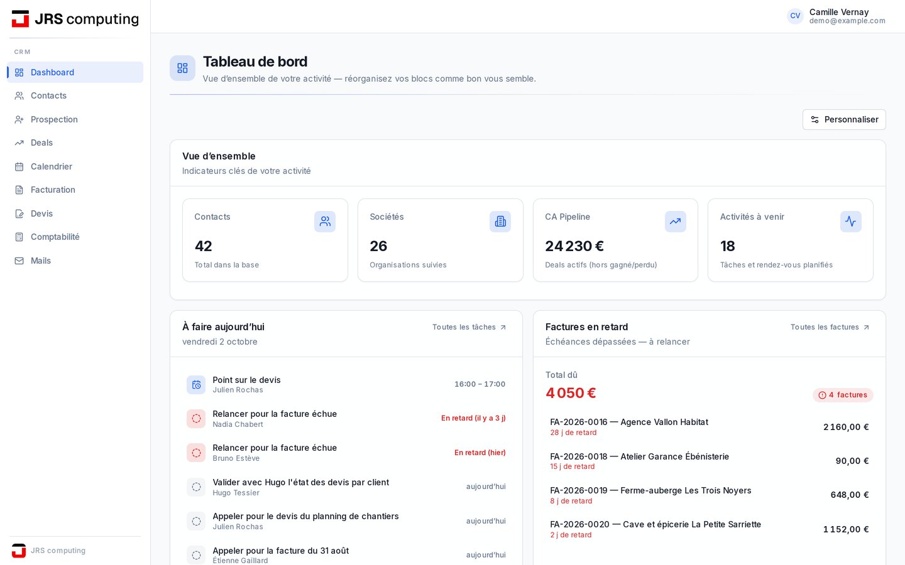Open invoice FA-2026-0016 Agence Vallon Habitat
Screen dimensions: 905x565
click(x=710, y=427)
